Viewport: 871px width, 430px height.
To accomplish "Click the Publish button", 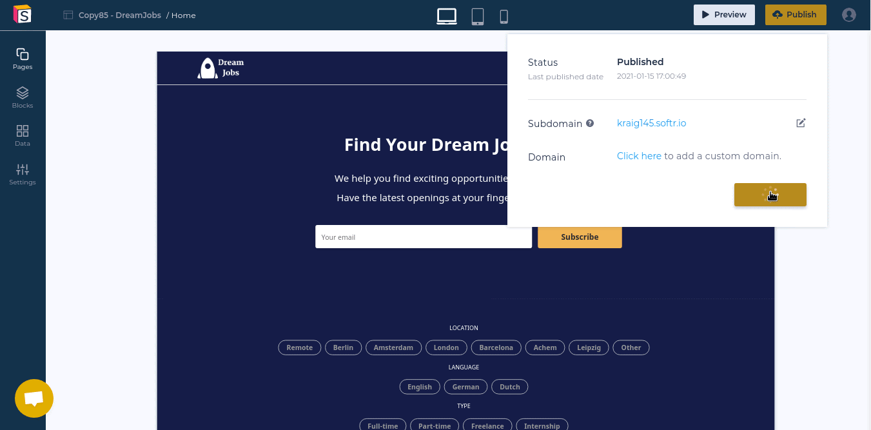I will 795,14.
